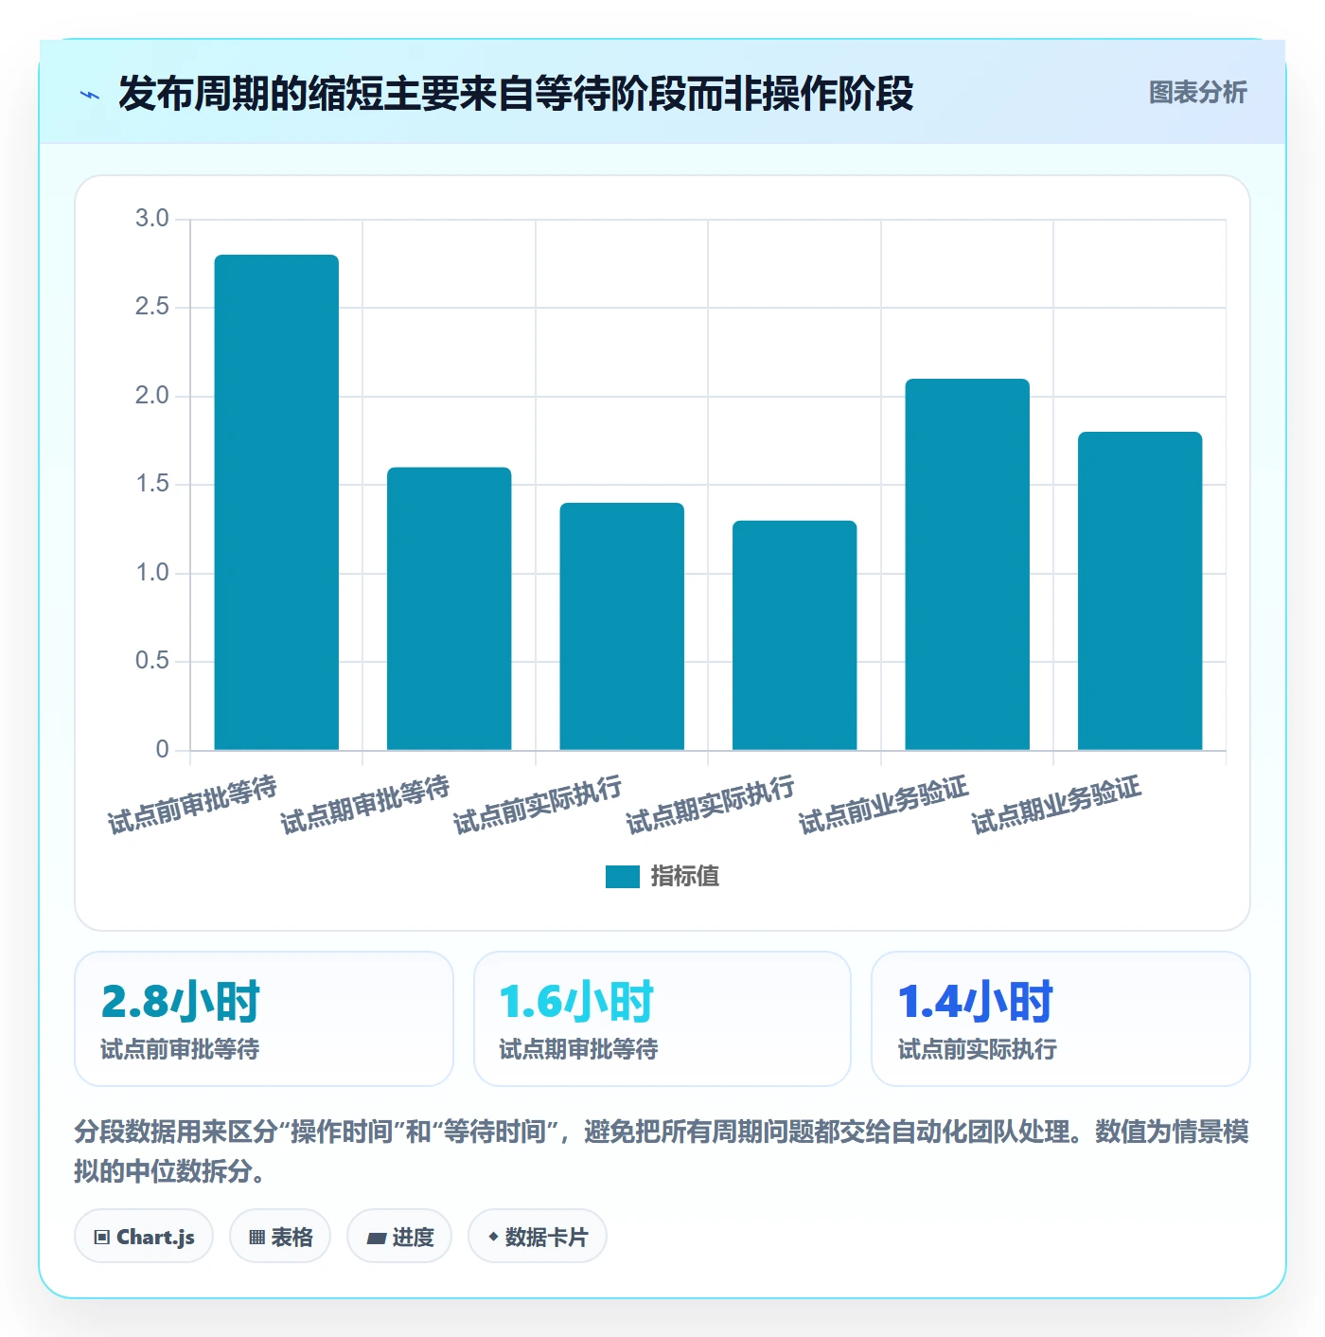Viewport: 1325px width, 1337px height.
Task: Click the 指标值 legend label
Action: 685,877
